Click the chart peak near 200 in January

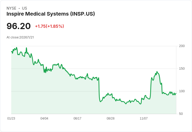point(16,48)
